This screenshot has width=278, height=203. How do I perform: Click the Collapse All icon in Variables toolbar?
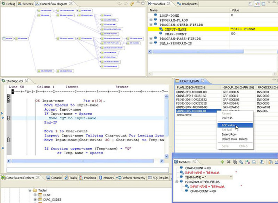[263, 4]
